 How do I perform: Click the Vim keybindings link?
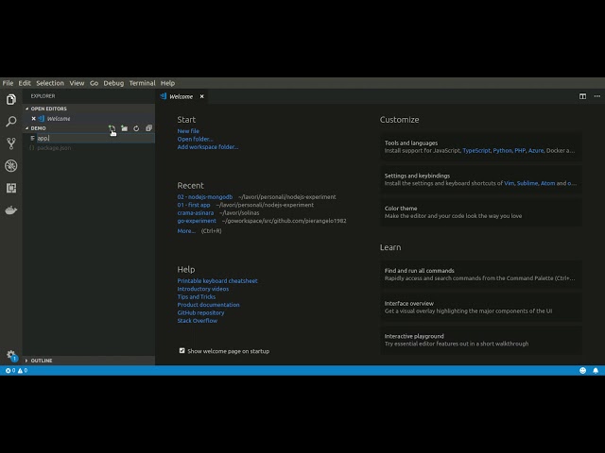509,183
